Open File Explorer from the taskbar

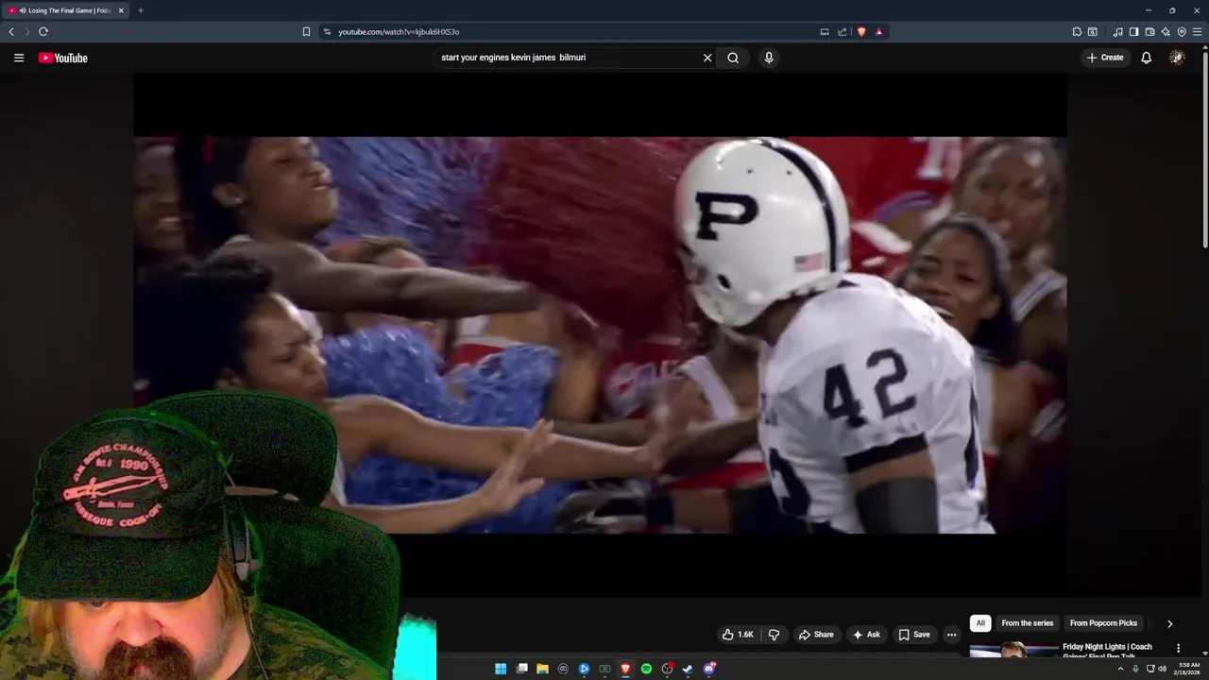click(x=542, y=669)
